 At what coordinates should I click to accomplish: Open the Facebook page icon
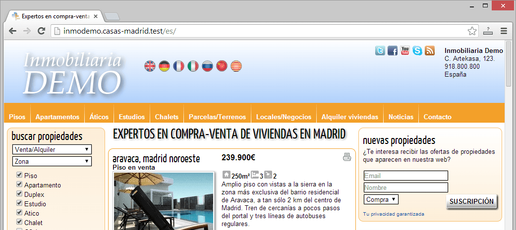(x=393, y=50)
